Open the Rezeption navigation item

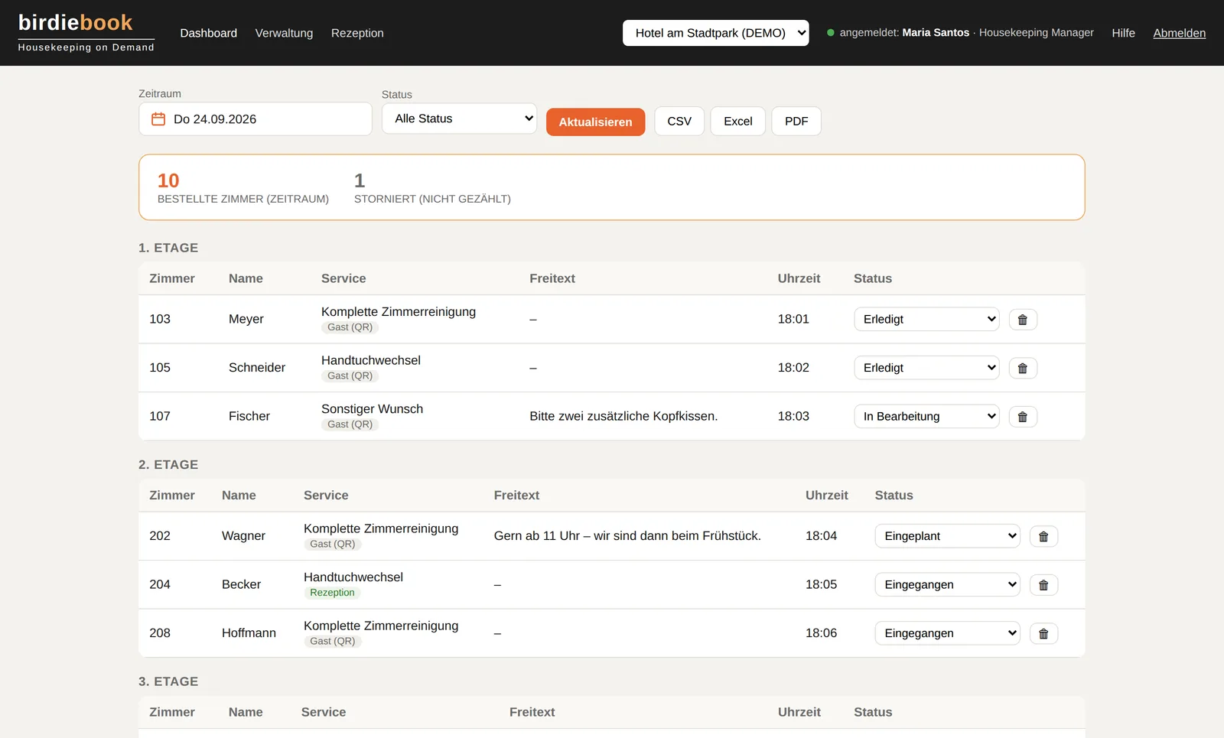click(357, 33)
